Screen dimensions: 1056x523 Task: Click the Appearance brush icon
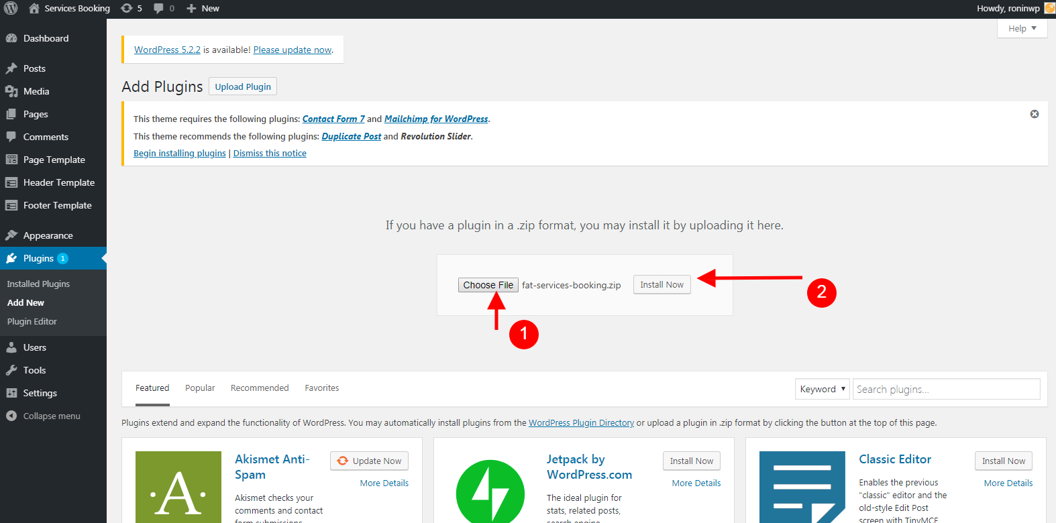[11, 235]
